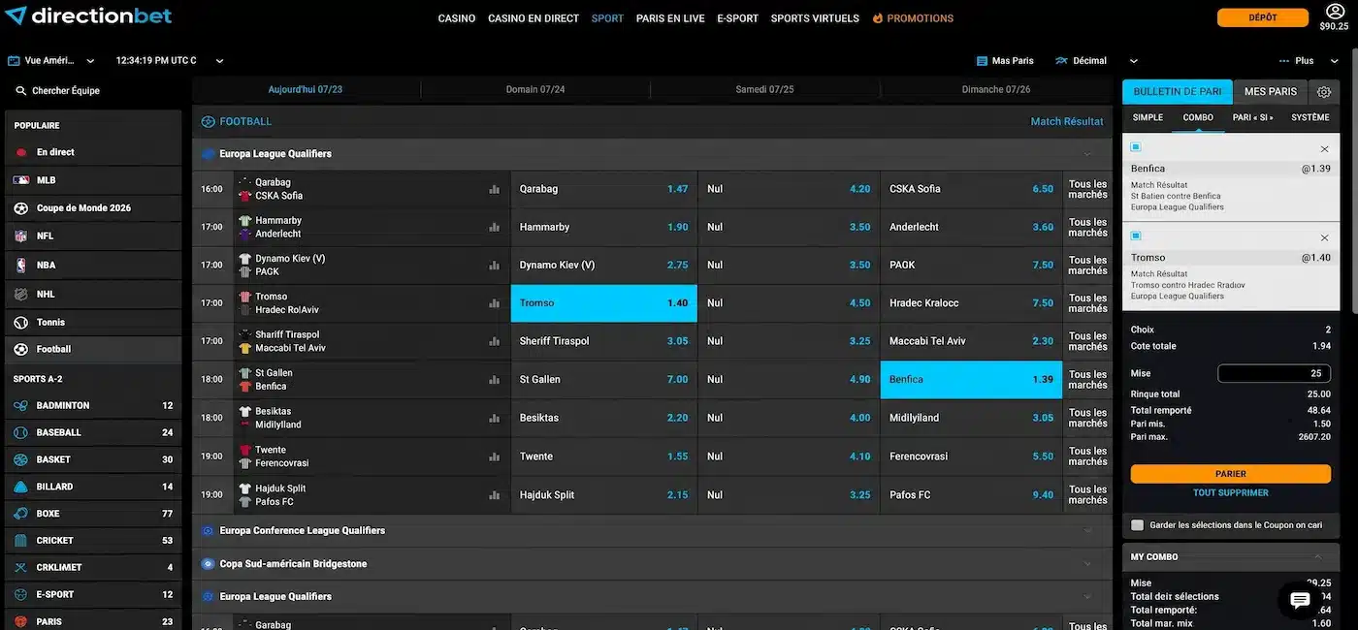Select the NBA logo icon

20,265
